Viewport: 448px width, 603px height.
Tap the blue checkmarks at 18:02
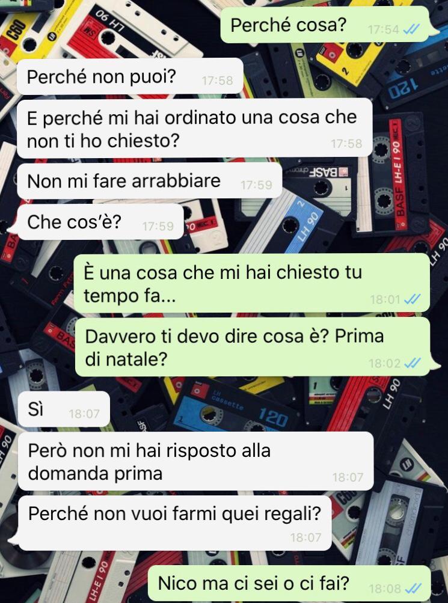(x=413, y=363)
